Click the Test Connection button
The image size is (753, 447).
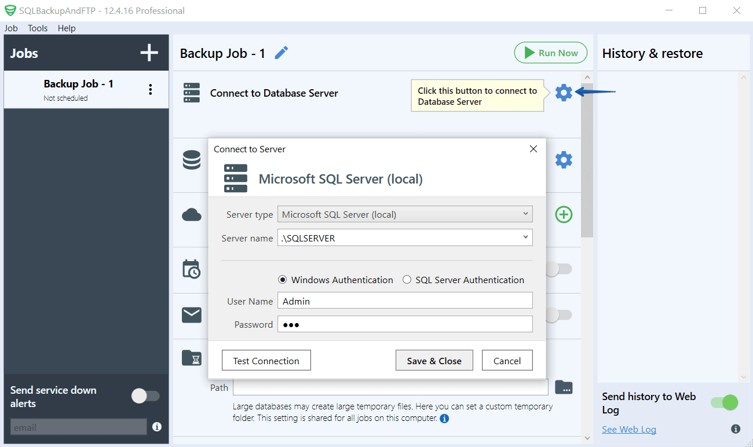[266, 360]
